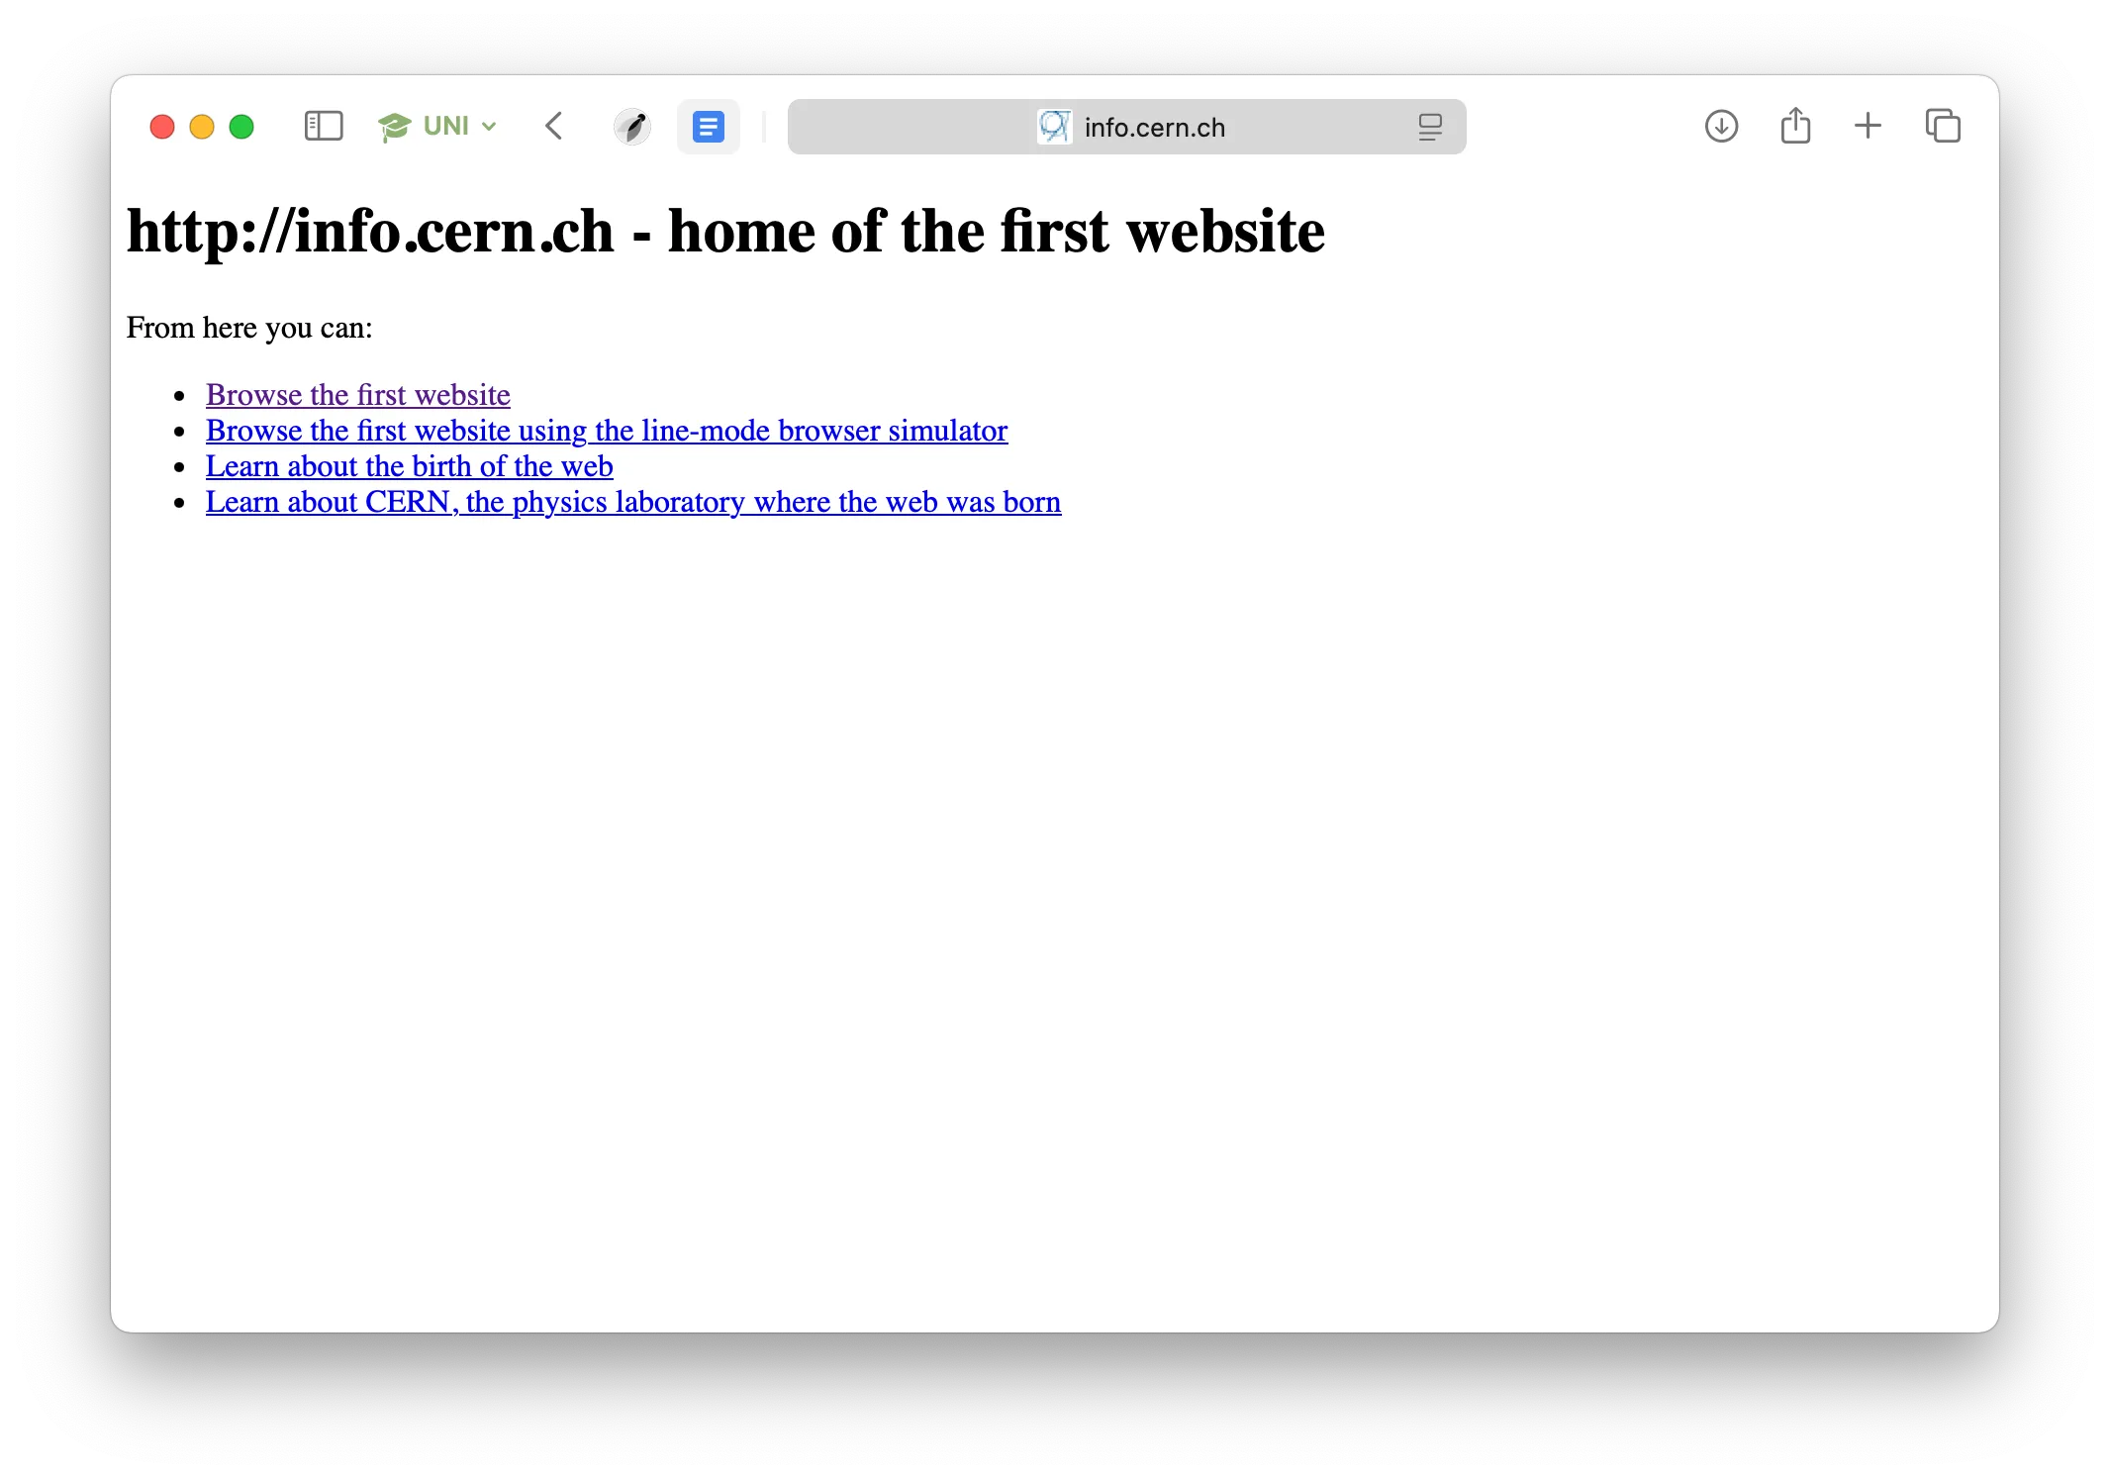The image size is (2110, 1479).
Task: Open the blue Google Docs extension
Action: 709,126
